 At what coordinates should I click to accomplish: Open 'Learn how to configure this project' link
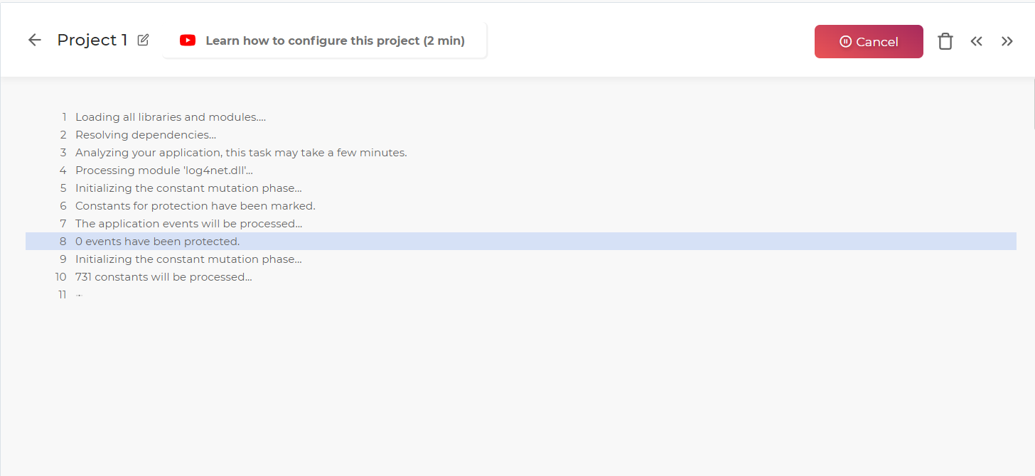[335, 40]
